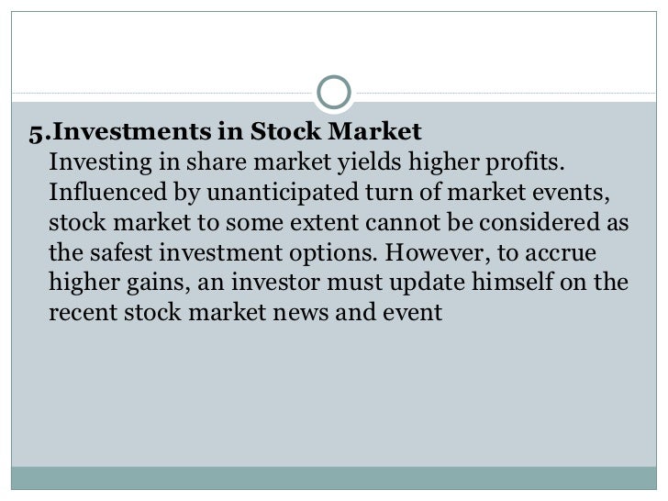
Task: Click the word "profits." ending the first sentence
Action: (525, 162)
